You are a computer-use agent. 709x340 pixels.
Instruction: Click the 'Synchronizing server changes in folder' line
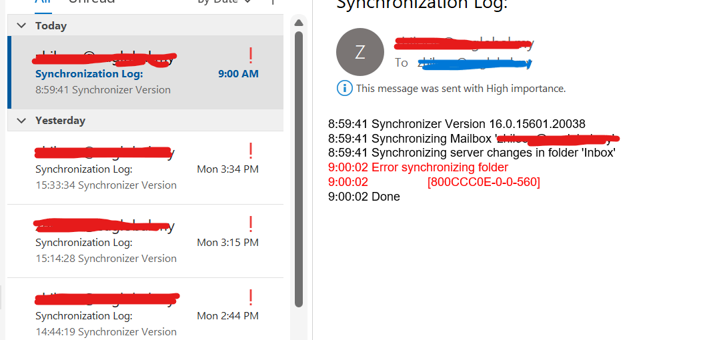tap(472, 153)
